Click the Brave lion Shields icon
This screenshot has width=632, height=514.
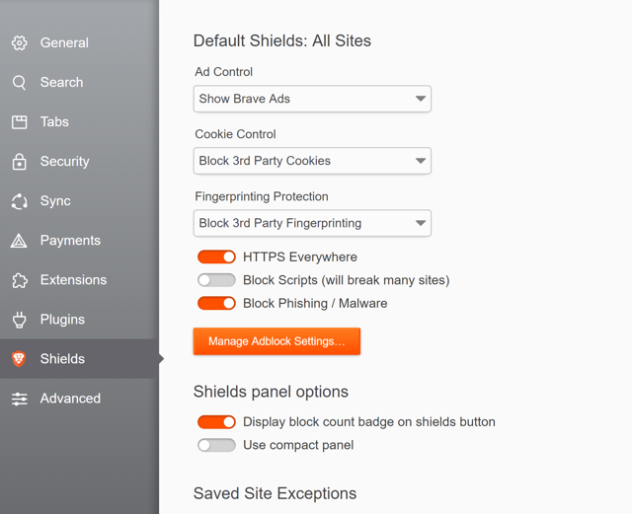(19, 359)
